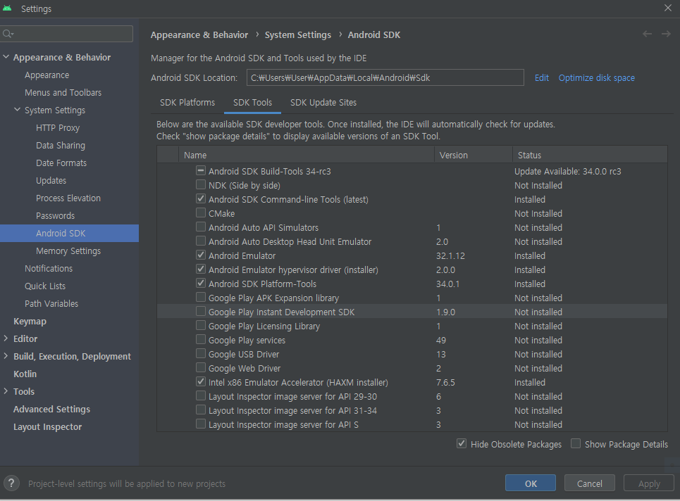The image size is (680, 501).
Task: Check Google Web Driver checkbox
Action: (200, 367)
